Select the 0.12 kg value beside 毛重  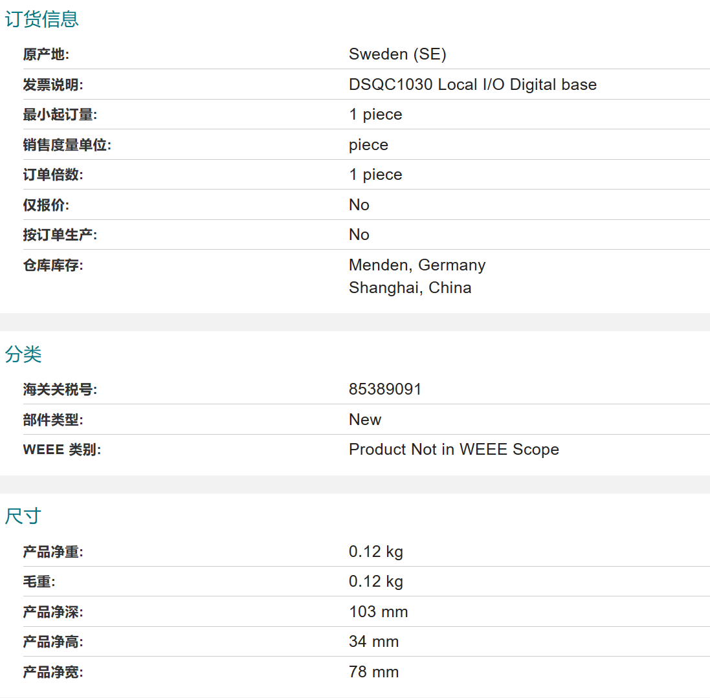click(x=376, y=582)
